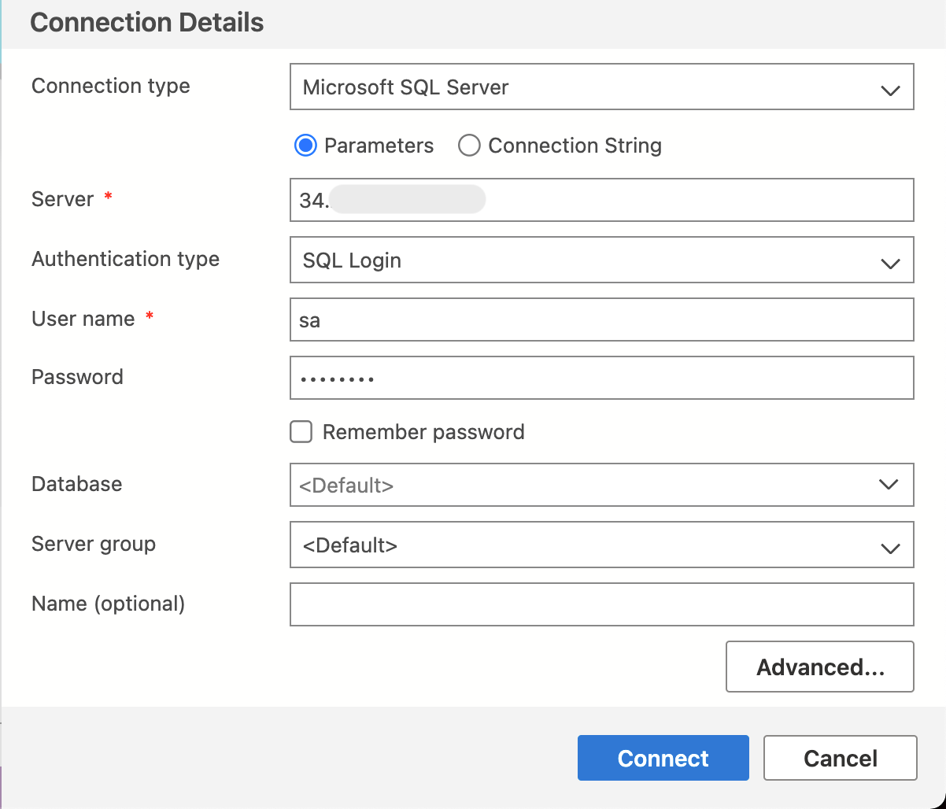
Task: Click the Authentication type dropdown arrow
Action: click(890, 260)
